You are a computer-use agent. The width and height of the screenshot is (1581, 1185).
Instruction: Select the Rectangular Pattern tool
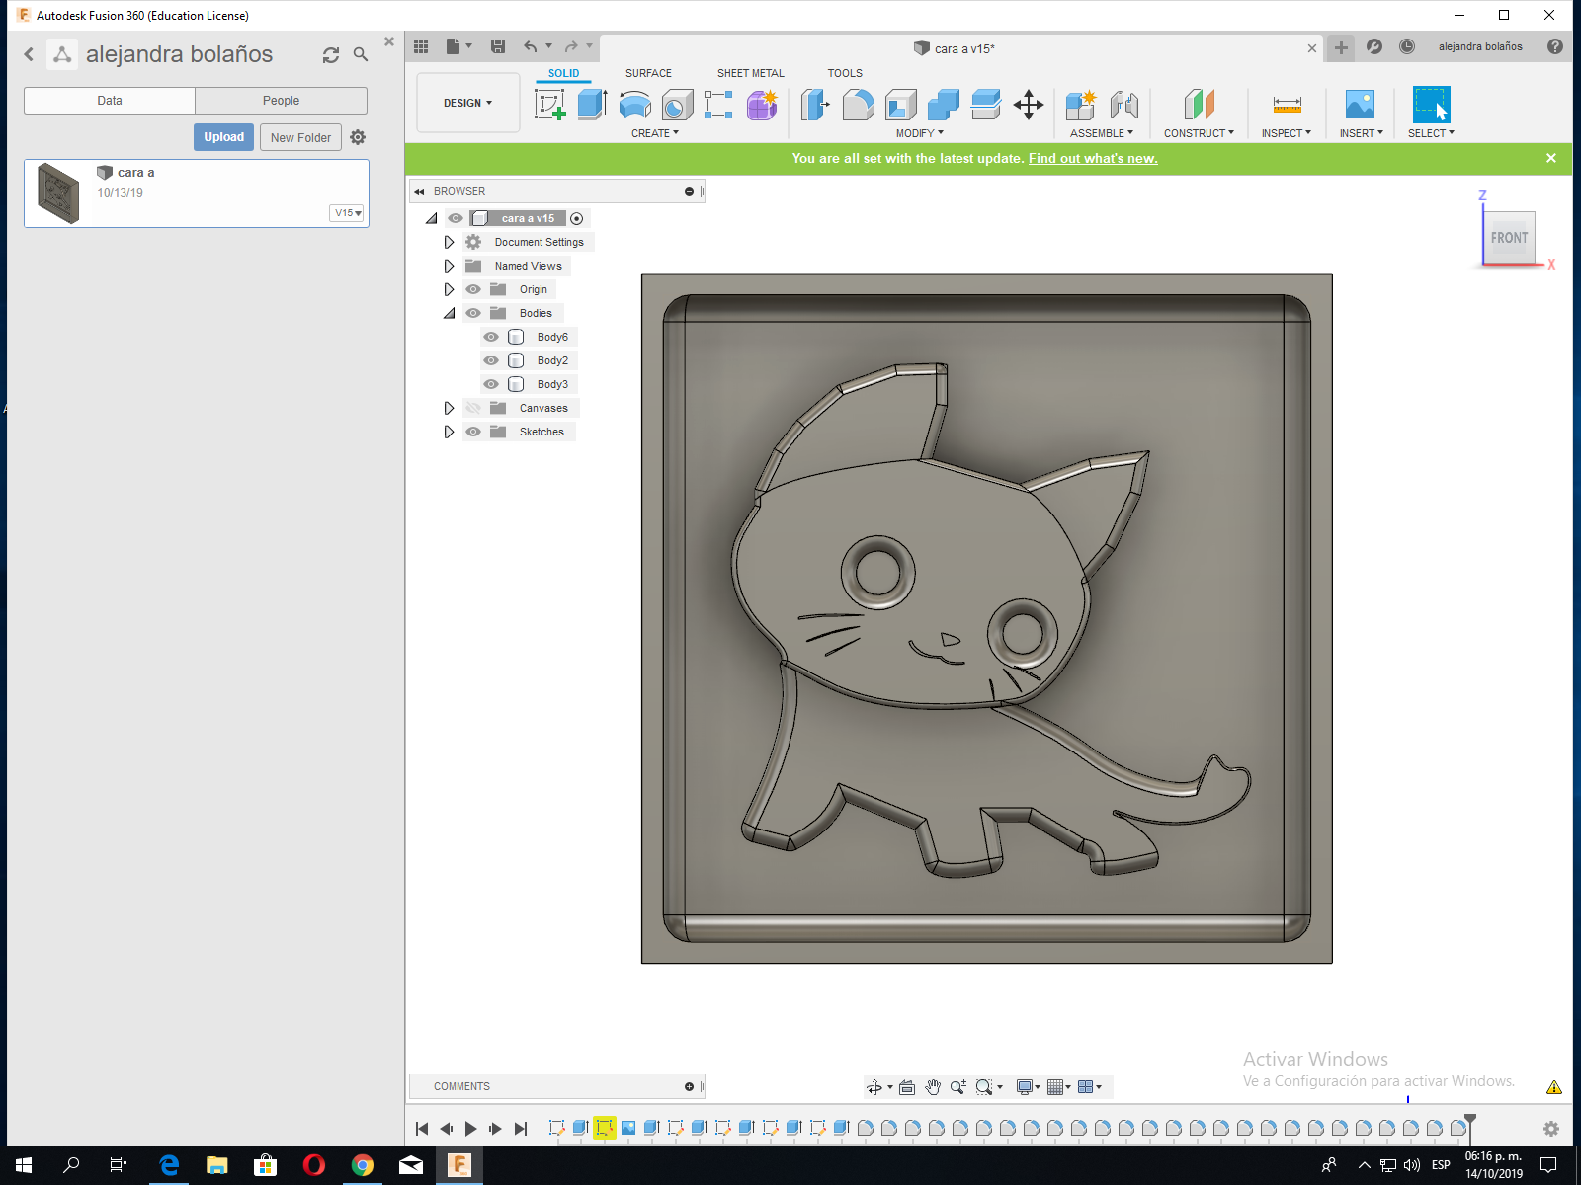pos(718,105)
